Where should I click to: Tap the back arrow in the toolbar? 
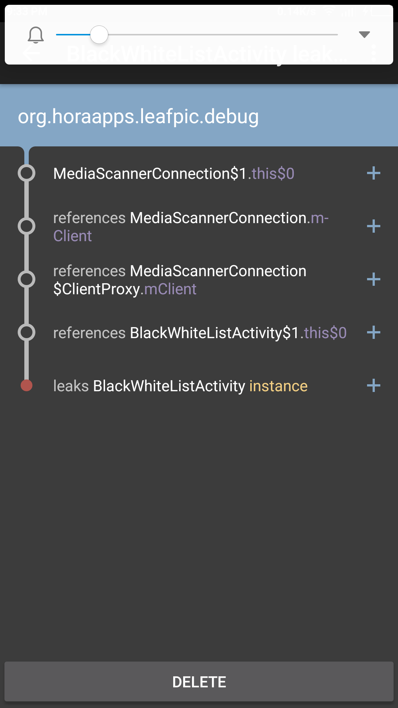click(31, 53)
